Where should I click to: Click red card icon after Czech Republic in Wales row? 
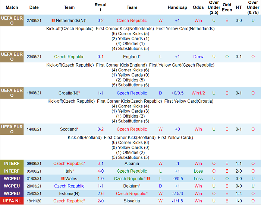click(148, 179)
